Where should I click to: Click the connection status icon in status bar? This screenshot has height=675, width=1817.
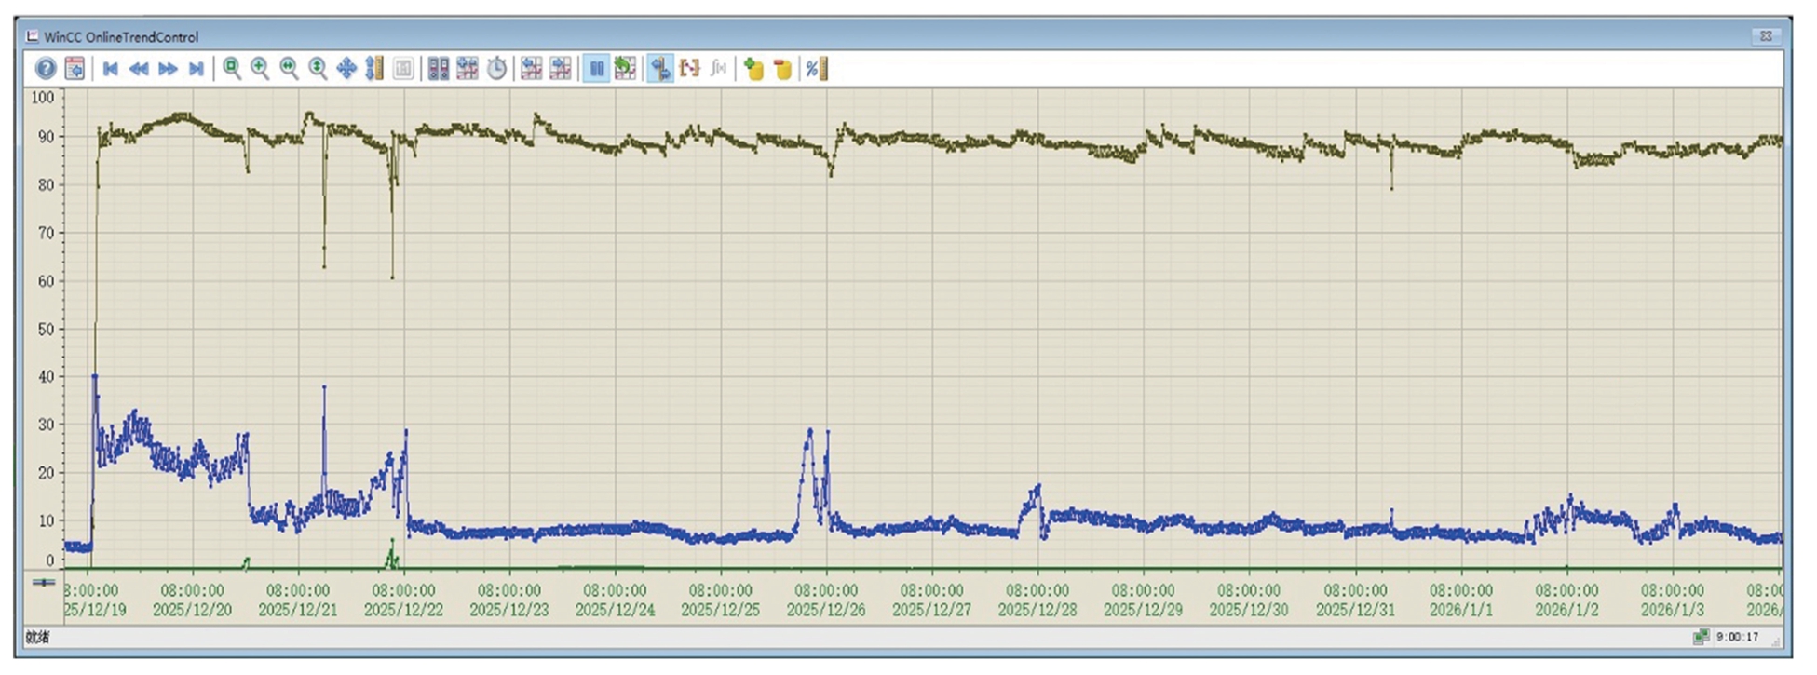[1701, 637]
